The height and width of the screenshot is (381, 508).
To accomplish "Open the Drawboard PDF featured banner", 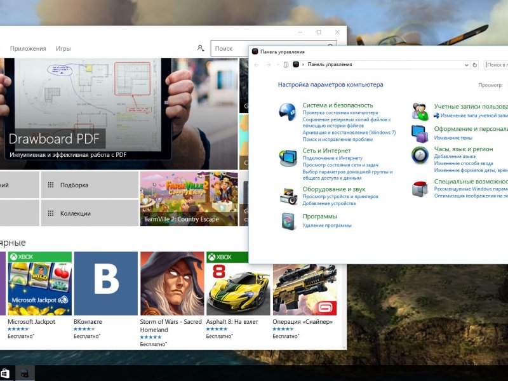I will [119, 114].
